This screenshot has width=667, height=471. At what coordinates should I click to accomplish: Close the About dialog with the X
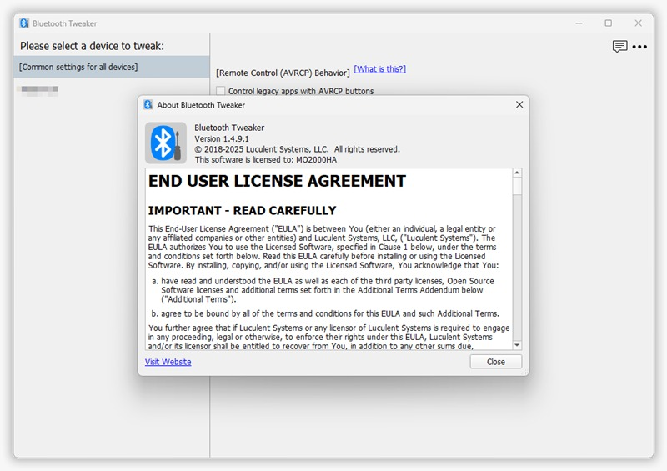[519, 105]
